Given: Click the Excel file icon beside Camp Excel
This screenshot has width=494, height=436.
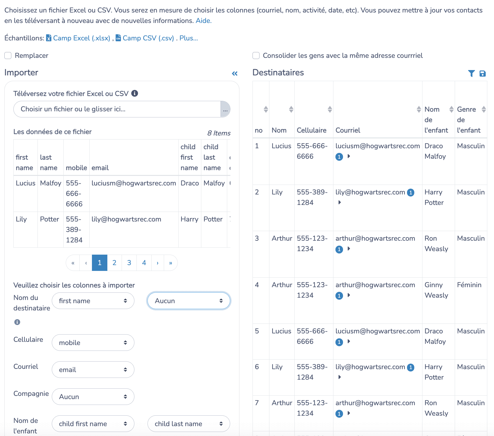Looking at the screenshot, I should point(49,38).
